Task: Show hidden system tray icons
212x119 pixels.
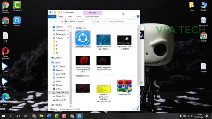Action: tap(177, 116)
